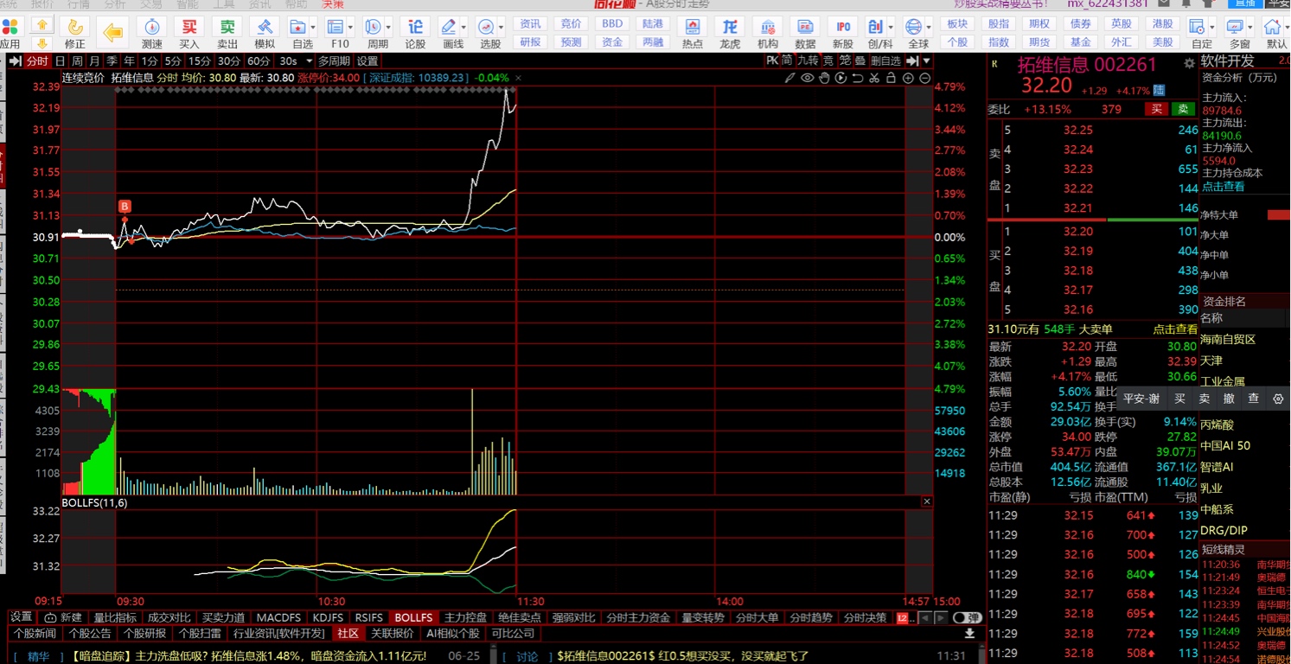Click the 修正 correction icon

(x=75, y=32)
